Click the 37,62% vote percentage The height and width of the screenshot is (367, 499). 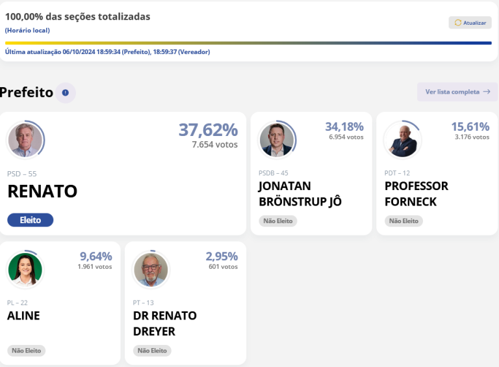click(208, 129)
